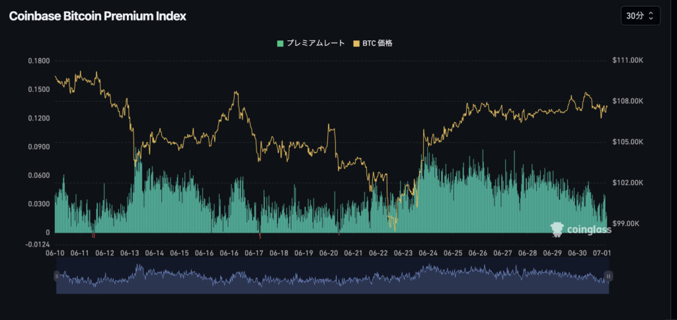Click the yellow BTC 価格 legend swatch
The image size is (677, 320).
pyautogui.click(x=356, y=43)
